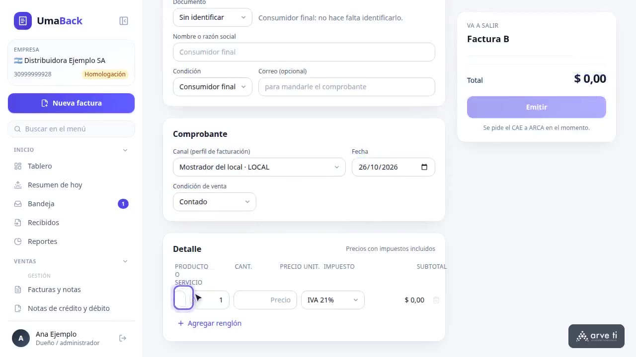
Task: Add a row with Agregar renglón
Action: [x=210, y=323]
